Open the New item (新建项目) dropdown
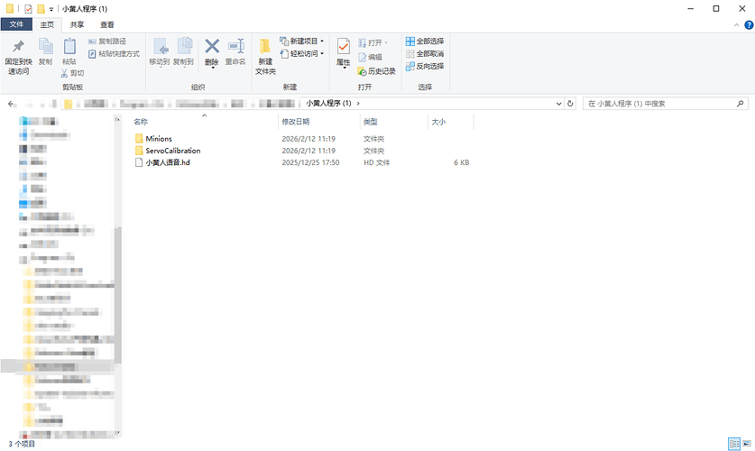Viewport: 755px width, 451px height. tap(301, 41)
